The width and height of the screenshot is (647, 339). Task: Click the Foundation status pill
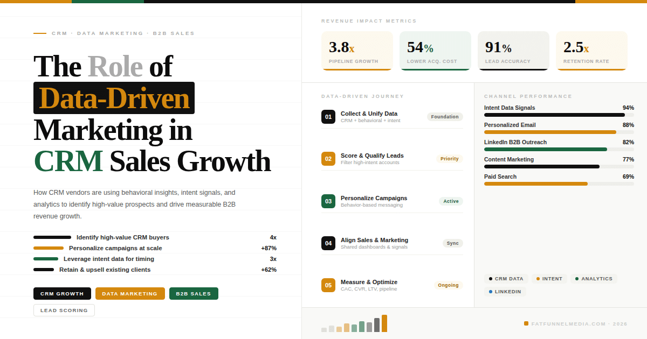pyautogui.click(x=445, y=117)
